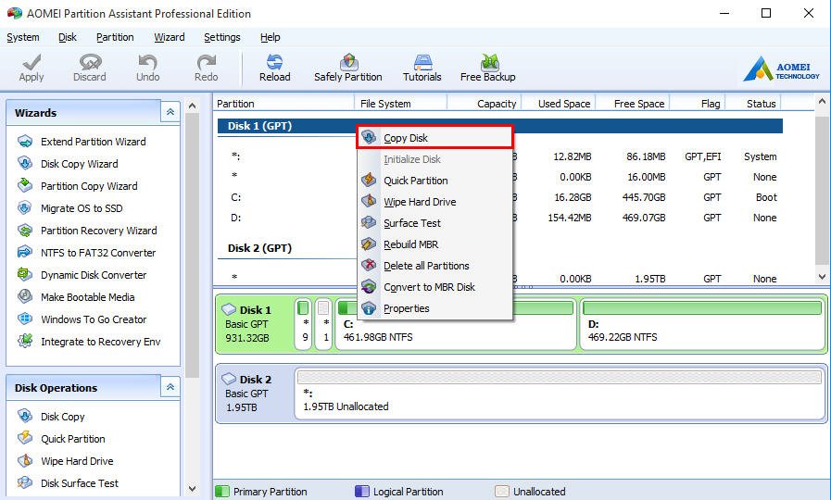This screenshot has height=500, width=831.
Task: Collapse the Wizards panel
Action: [x=170, y=112]
